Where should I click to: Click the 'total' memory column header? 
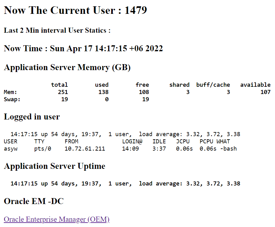tap(60, 85)
